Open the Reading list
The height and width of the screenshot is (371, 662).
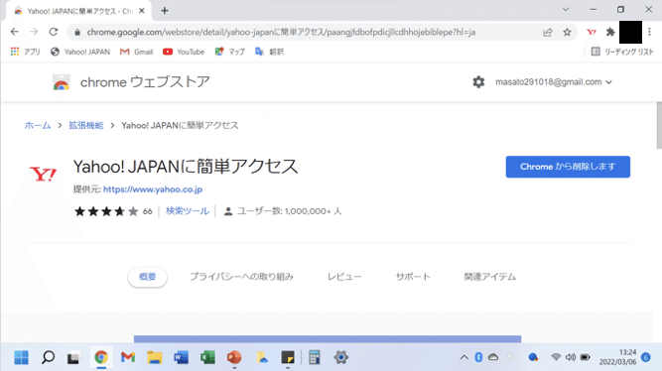click(x=622, y=52)
